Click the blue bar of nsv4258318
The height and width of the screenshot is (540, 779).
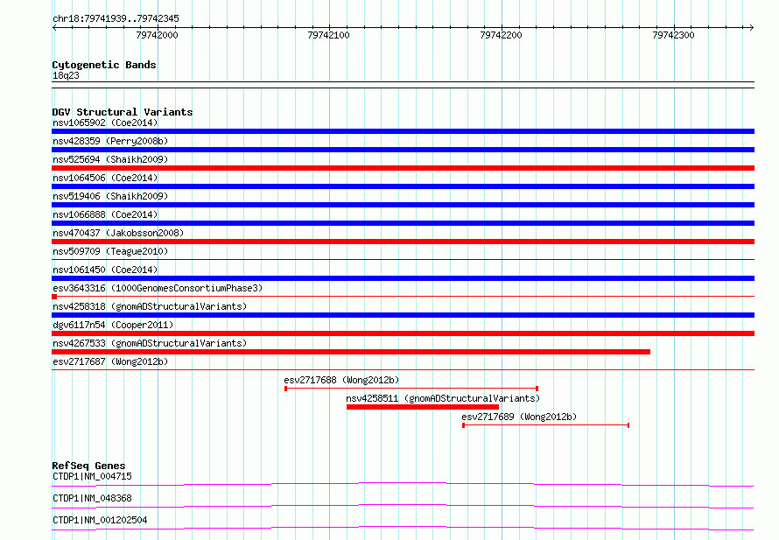tap(403, 315)
